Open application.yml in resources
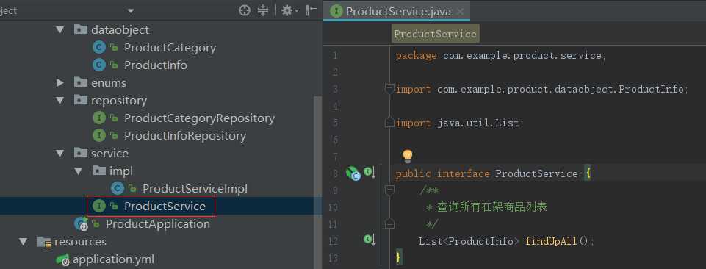 coord(113,259)
